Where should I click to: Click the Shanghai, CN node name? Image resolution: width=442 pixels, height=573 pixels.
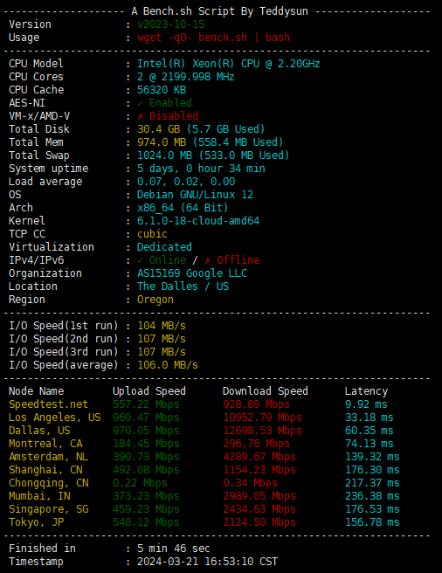pyautogui.click(x=45, y=470)
